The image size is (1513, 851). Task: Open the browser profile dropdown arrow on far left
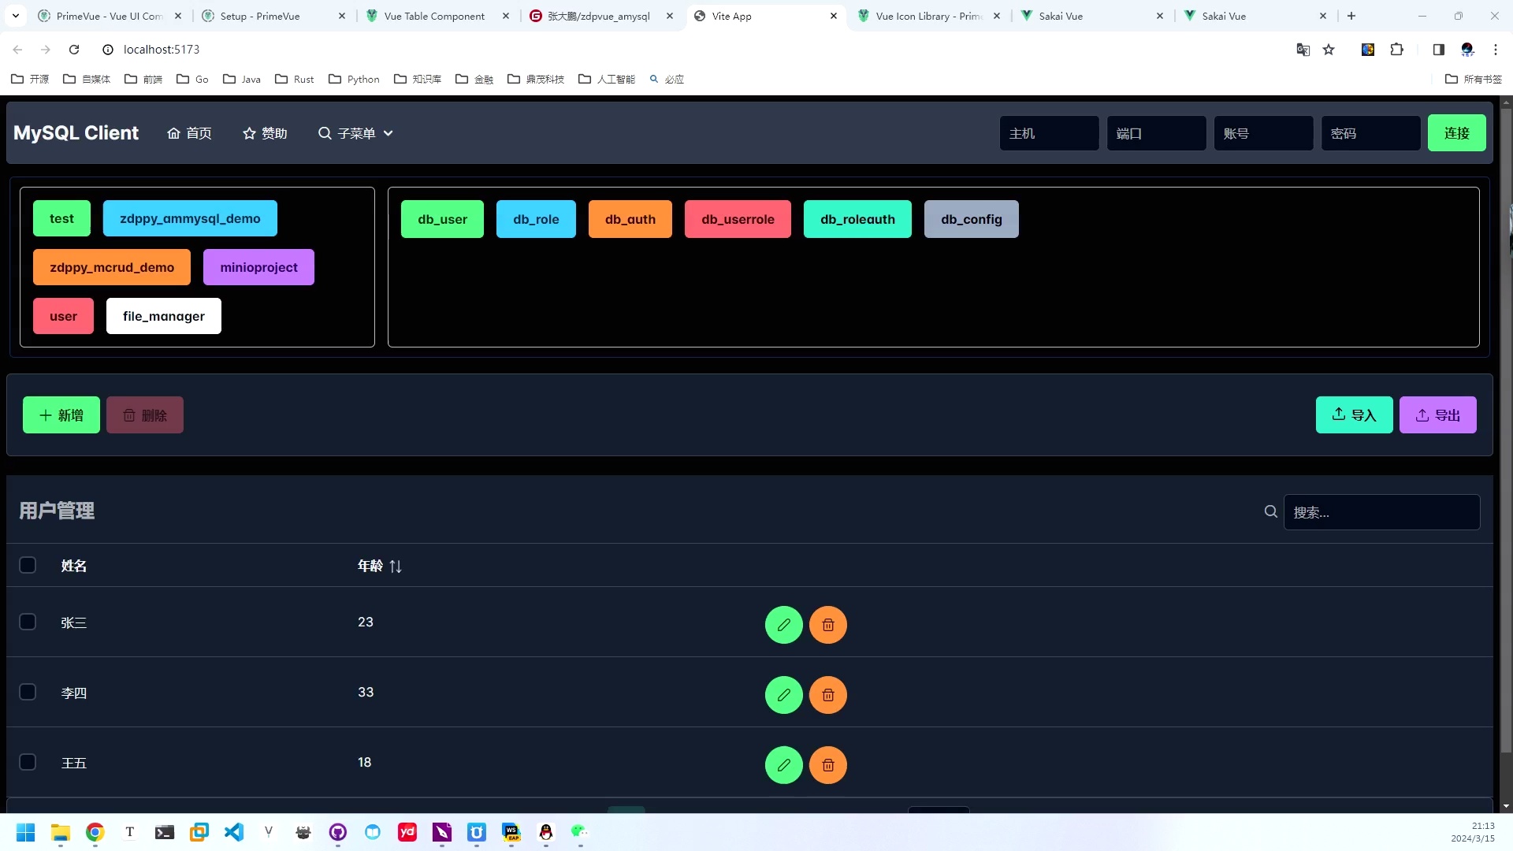[15, 16]
